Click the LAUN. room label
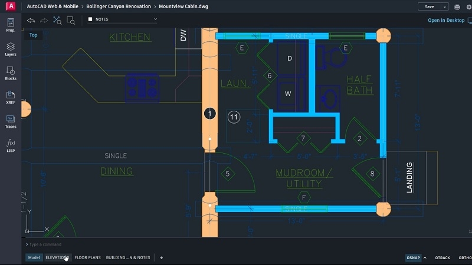The image size is (472, 265). (235, 84)
